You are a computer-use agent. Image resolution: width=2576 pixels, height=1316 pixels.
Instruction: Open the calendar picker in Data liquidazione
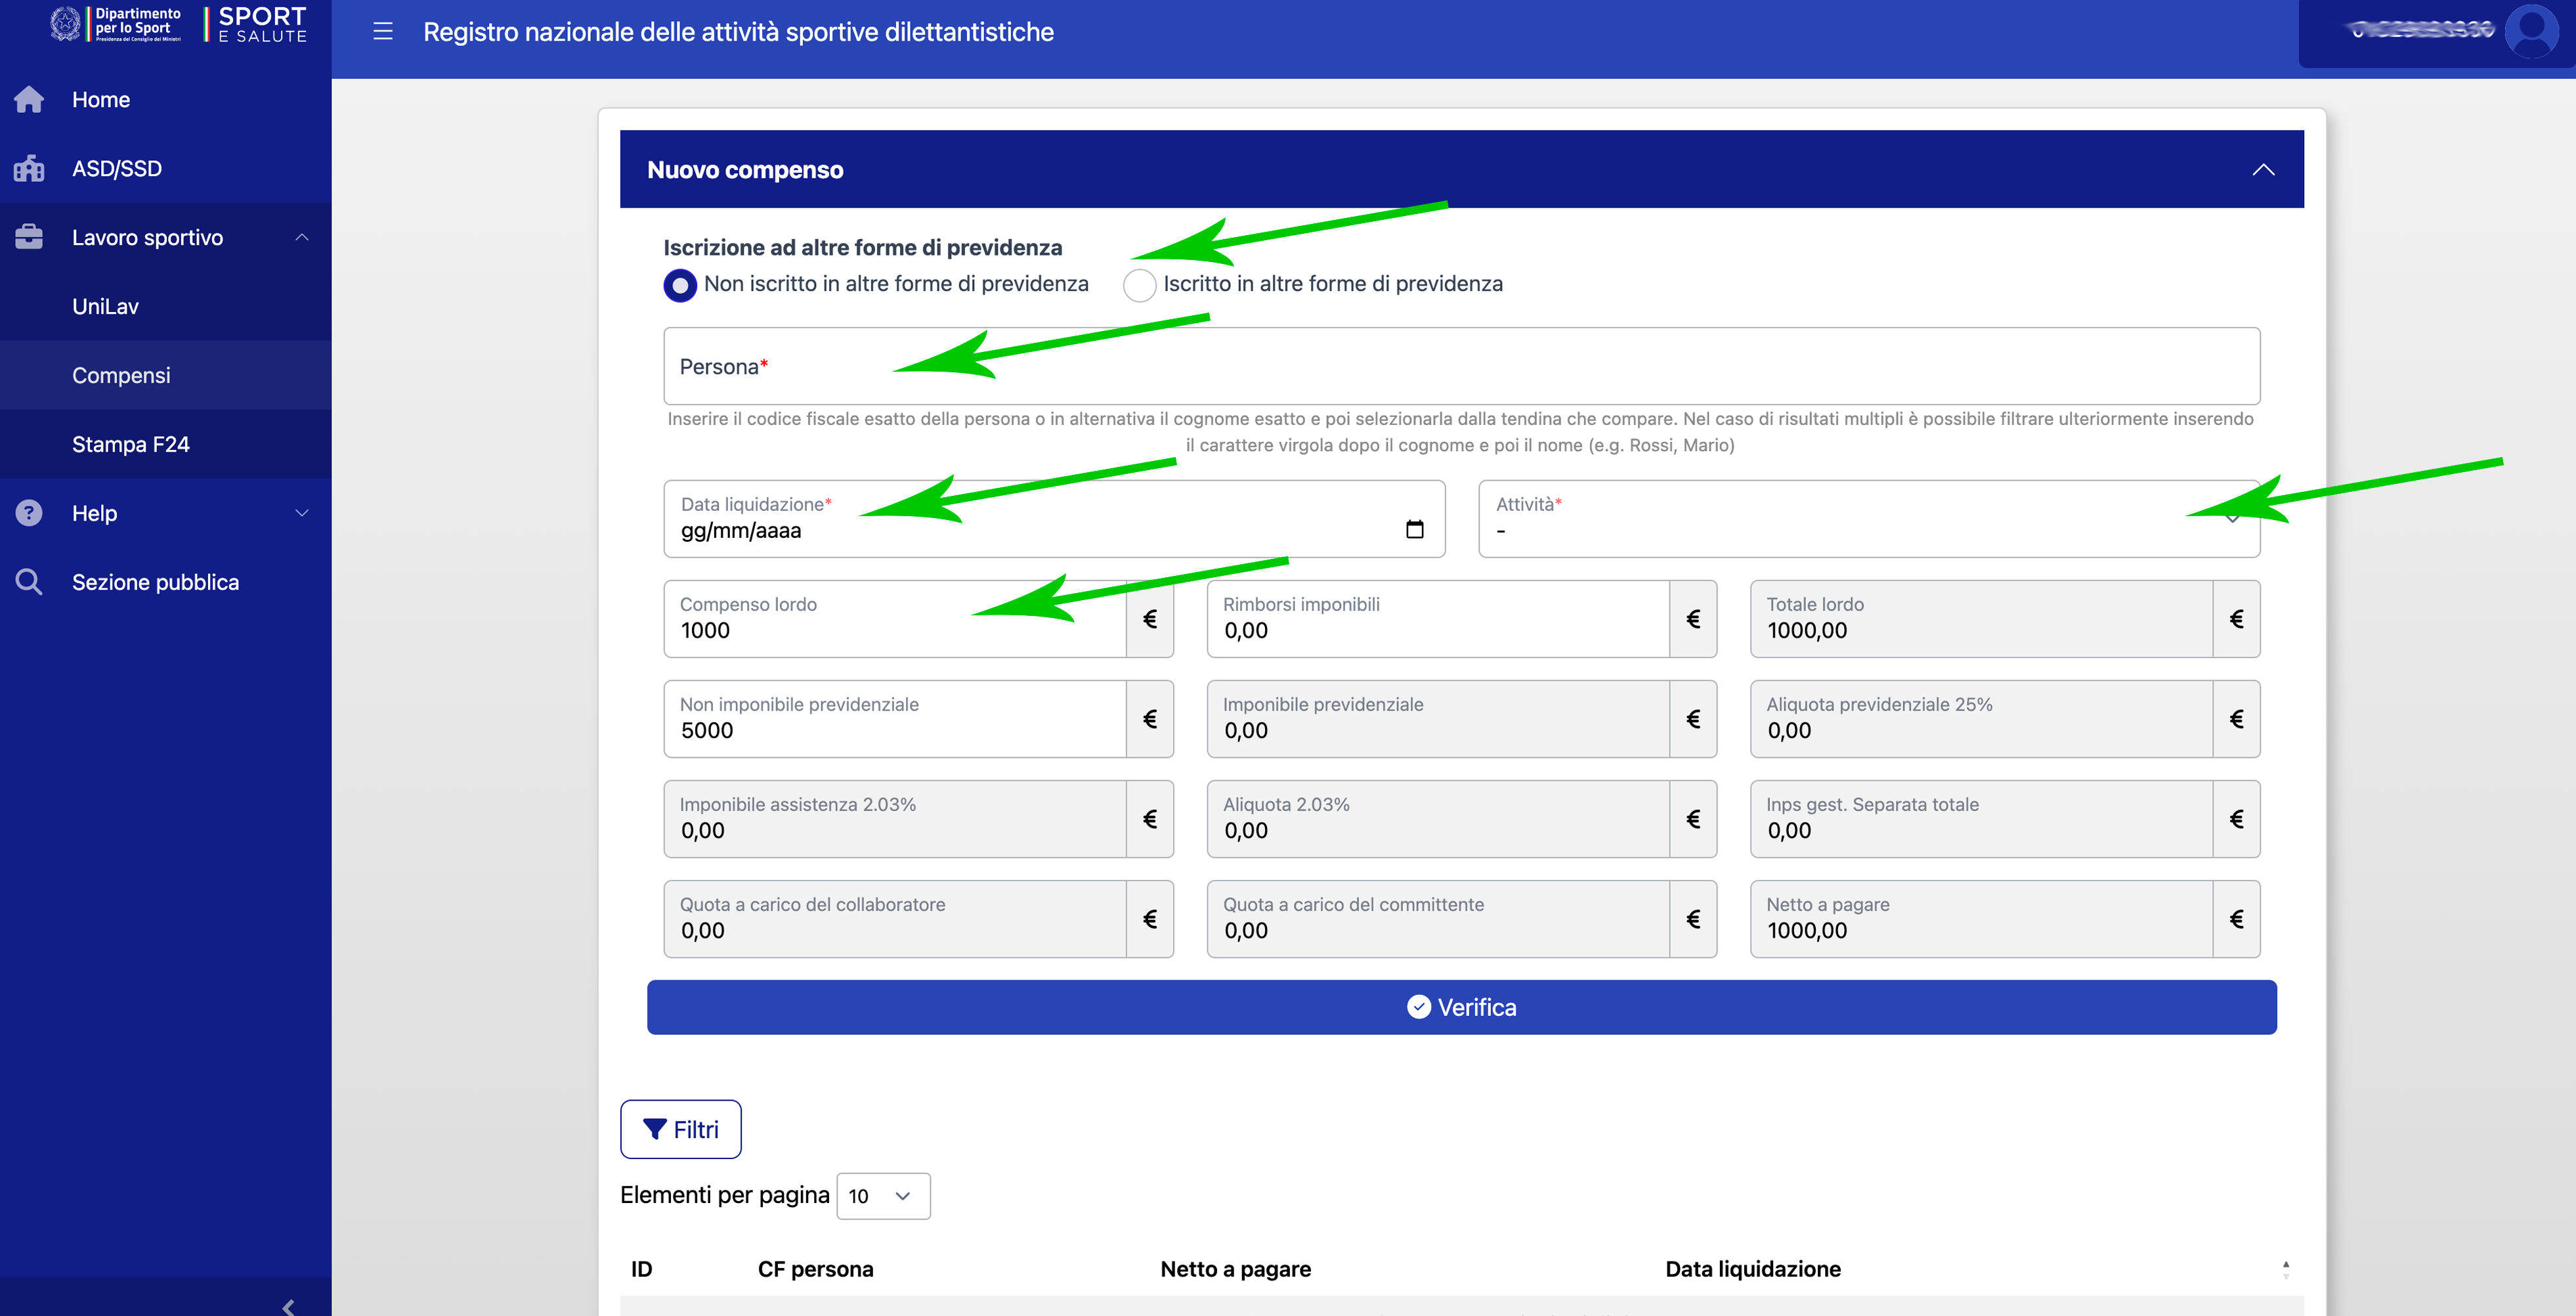tap(1414, 529)
